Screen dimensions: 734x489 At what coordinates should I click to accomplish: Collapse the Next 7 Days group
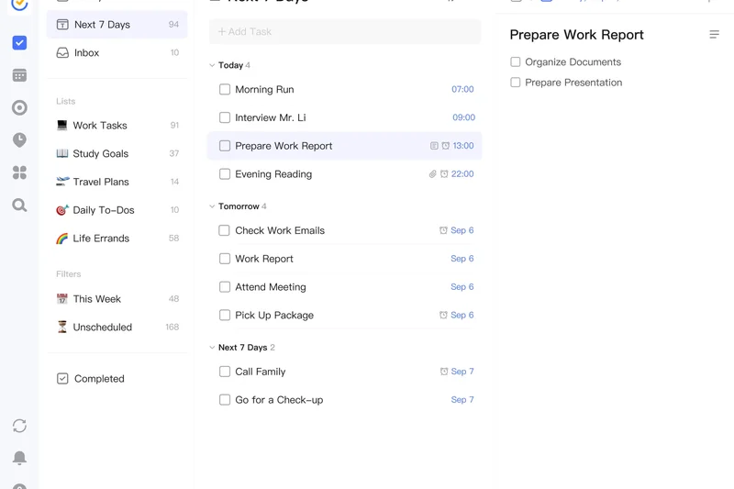pos(212,348)
